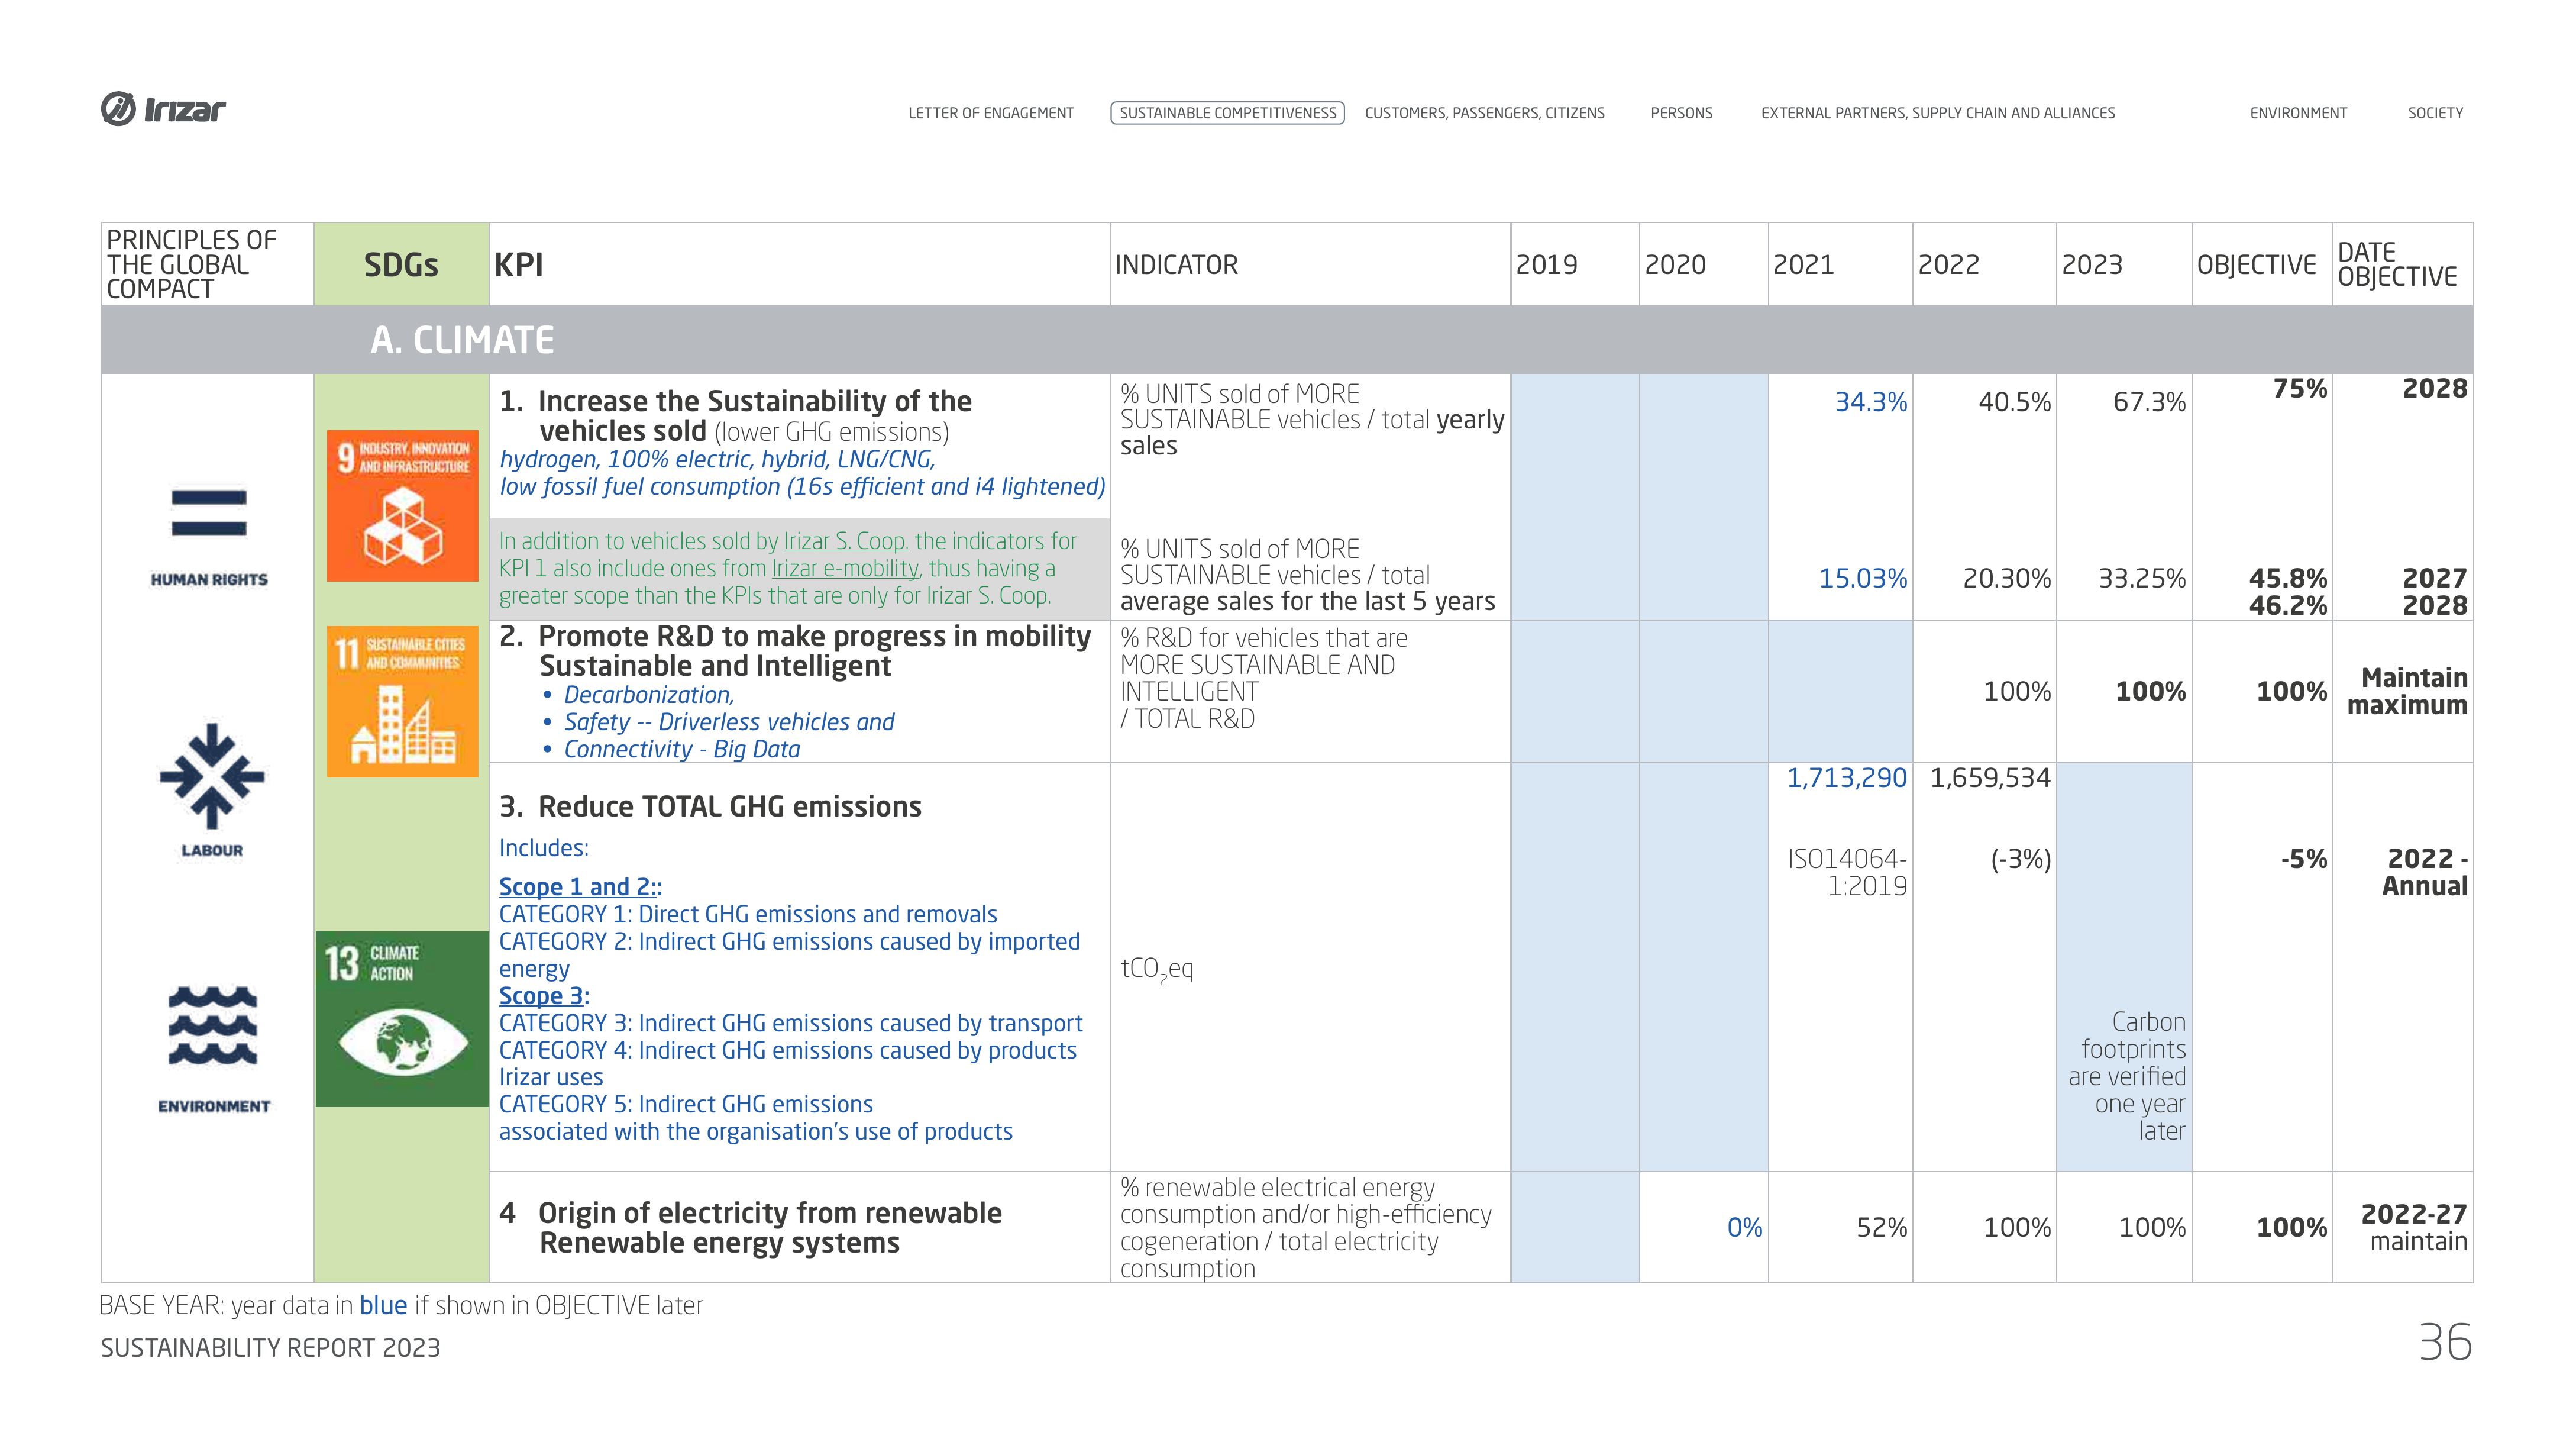Click the 2022 value 40.5%
Screen dimensions: 2576x1455
(2014, 402)
